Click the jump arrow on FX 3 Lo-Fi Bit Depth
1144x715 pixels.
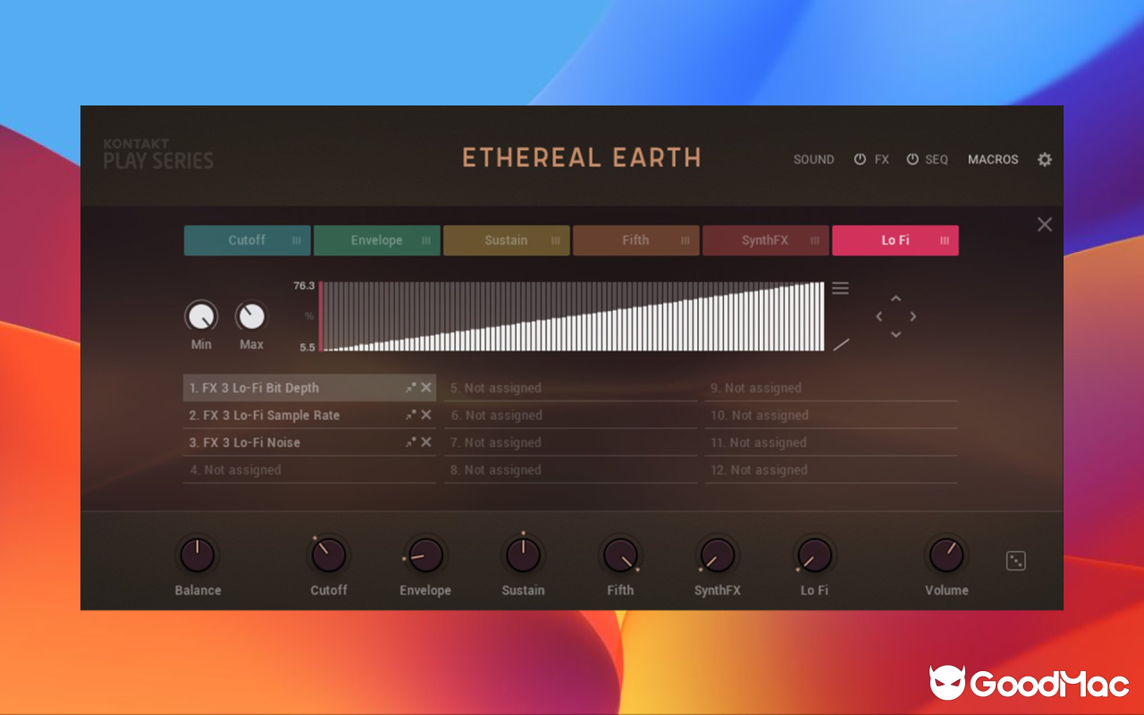tap(410, 388)
